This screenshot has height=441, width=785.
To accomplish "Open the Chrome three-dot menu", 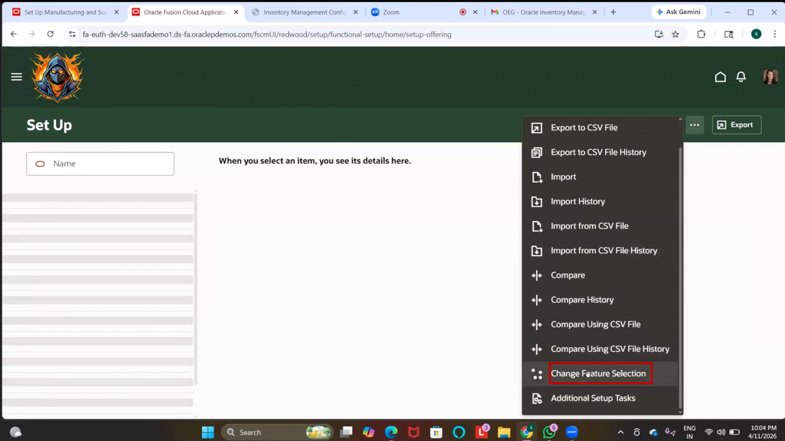I will coord(774,34).
